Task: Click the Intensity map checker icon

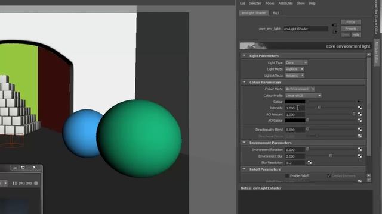Action: [360, 108]
